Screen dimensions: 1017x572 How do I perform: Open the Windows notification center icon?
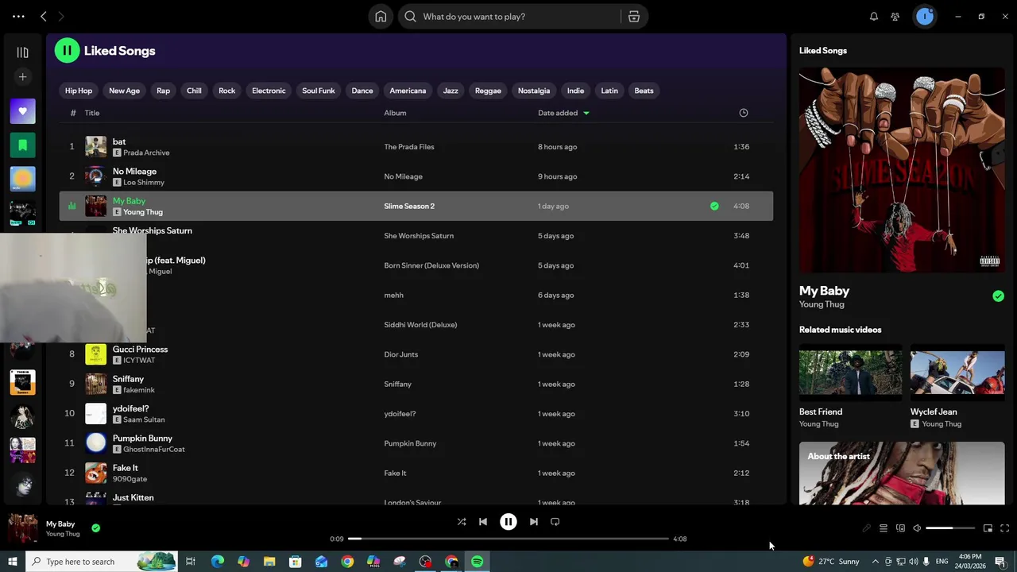tap(1000, 562)
